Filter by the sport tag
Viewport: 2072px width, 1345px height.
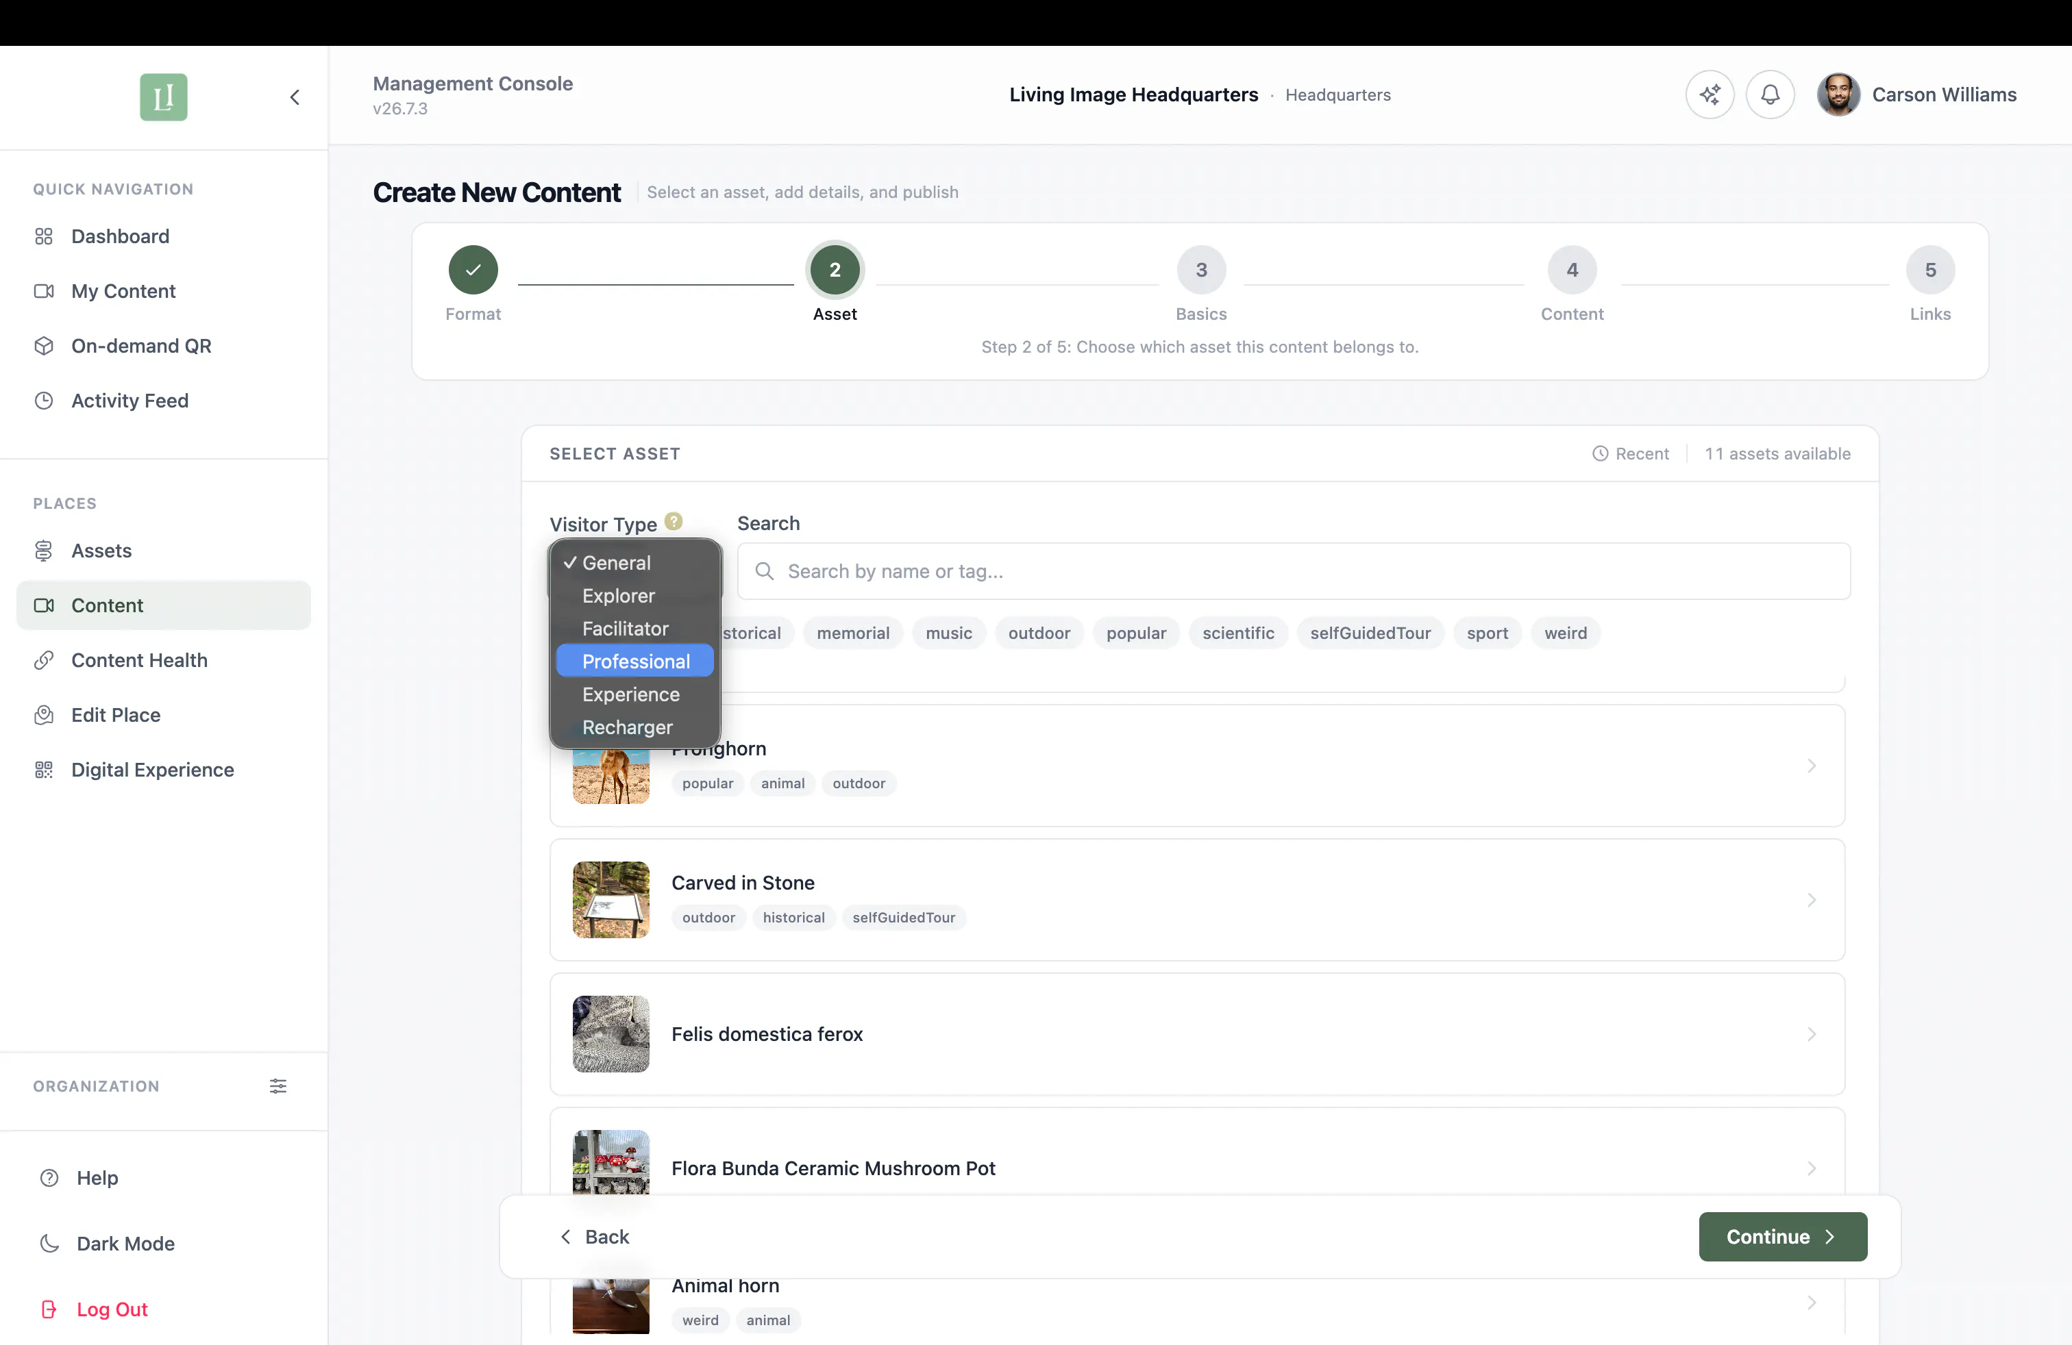1487,633
